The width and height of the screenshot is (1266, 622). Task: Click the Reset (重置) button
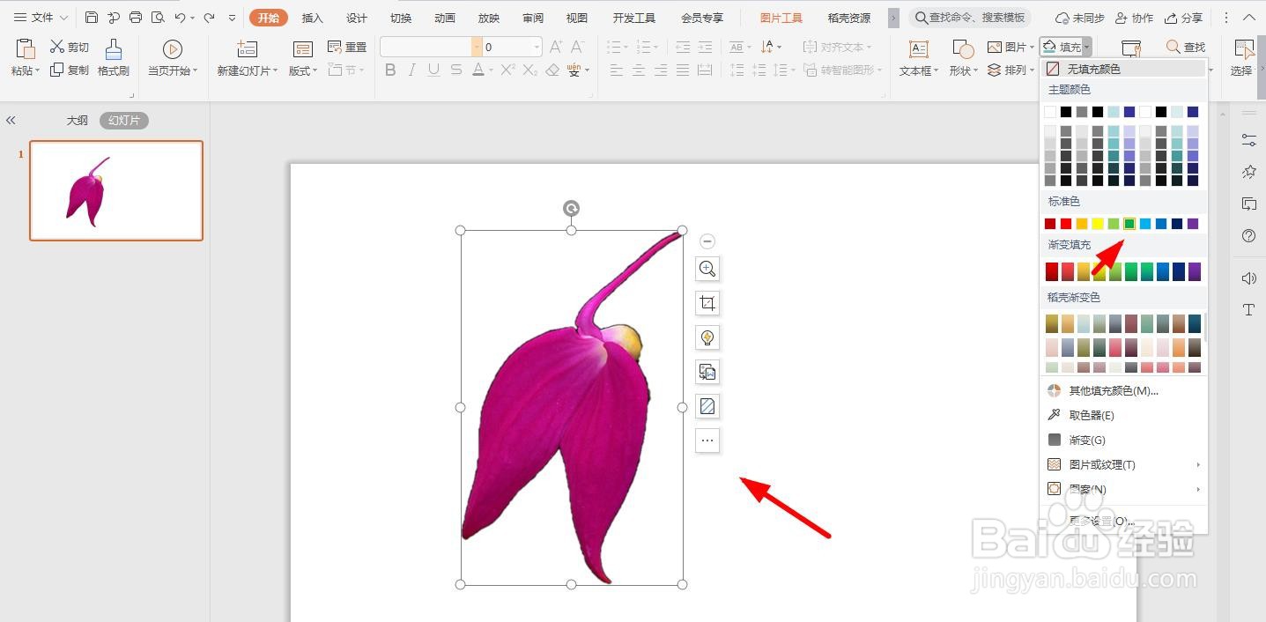point(347,47)
